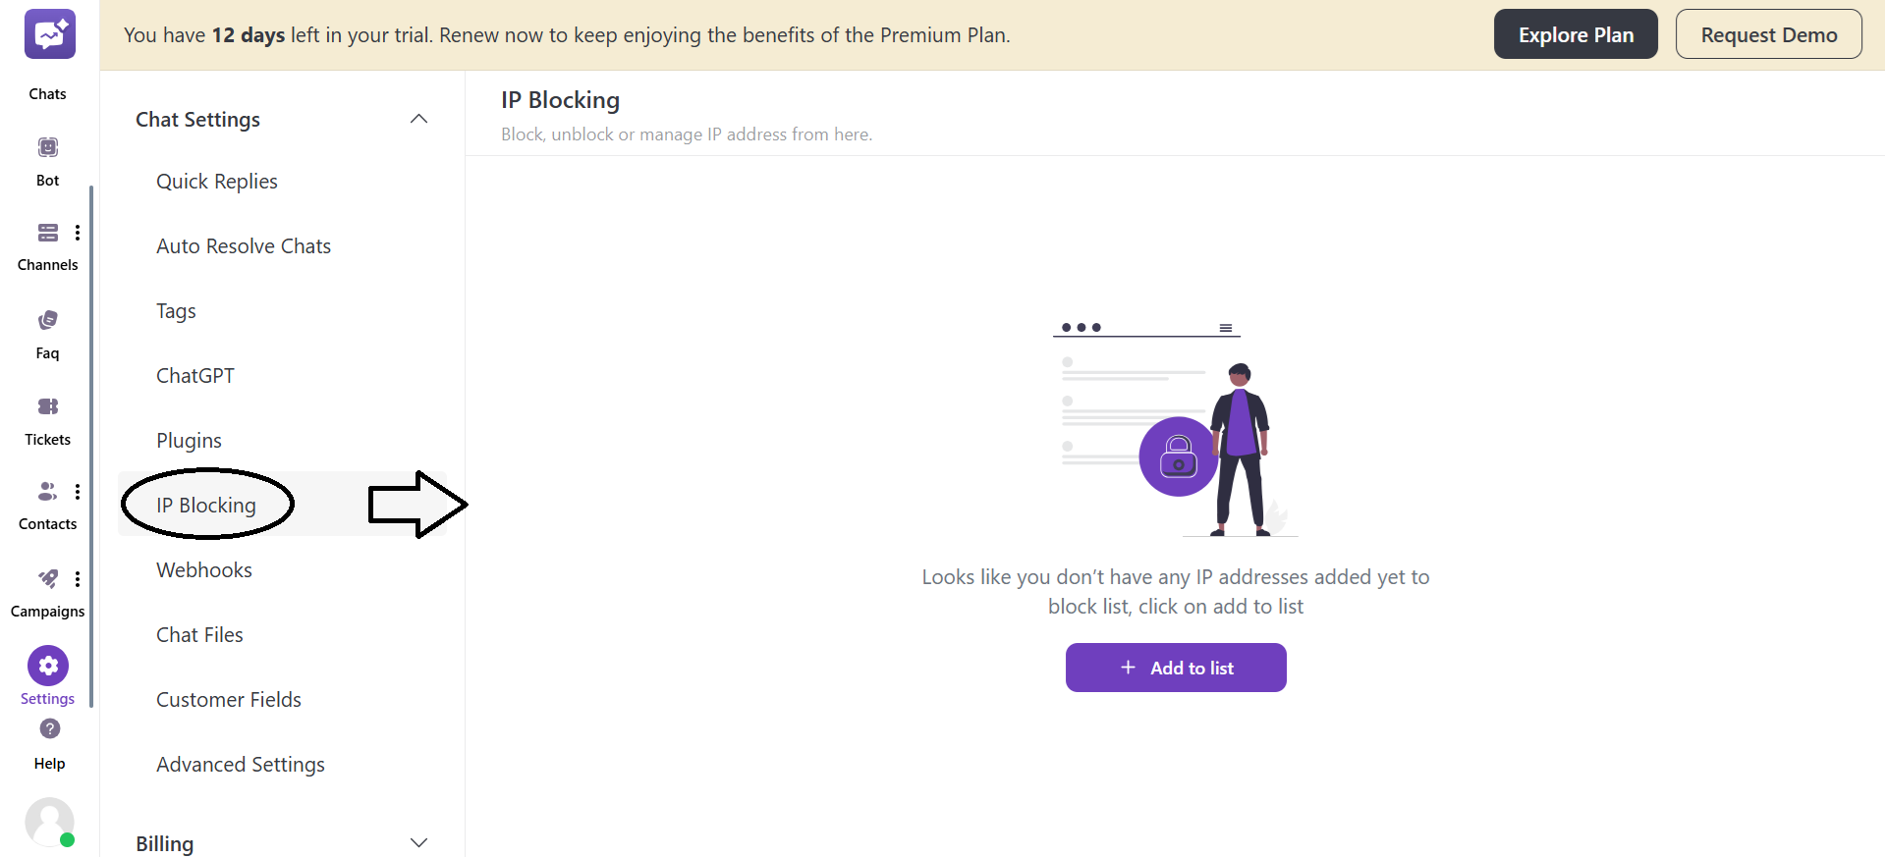Viewport: 1885px width, 858px height.
Task: Open Channels from the sidebar icon
Action: [47, 233]
